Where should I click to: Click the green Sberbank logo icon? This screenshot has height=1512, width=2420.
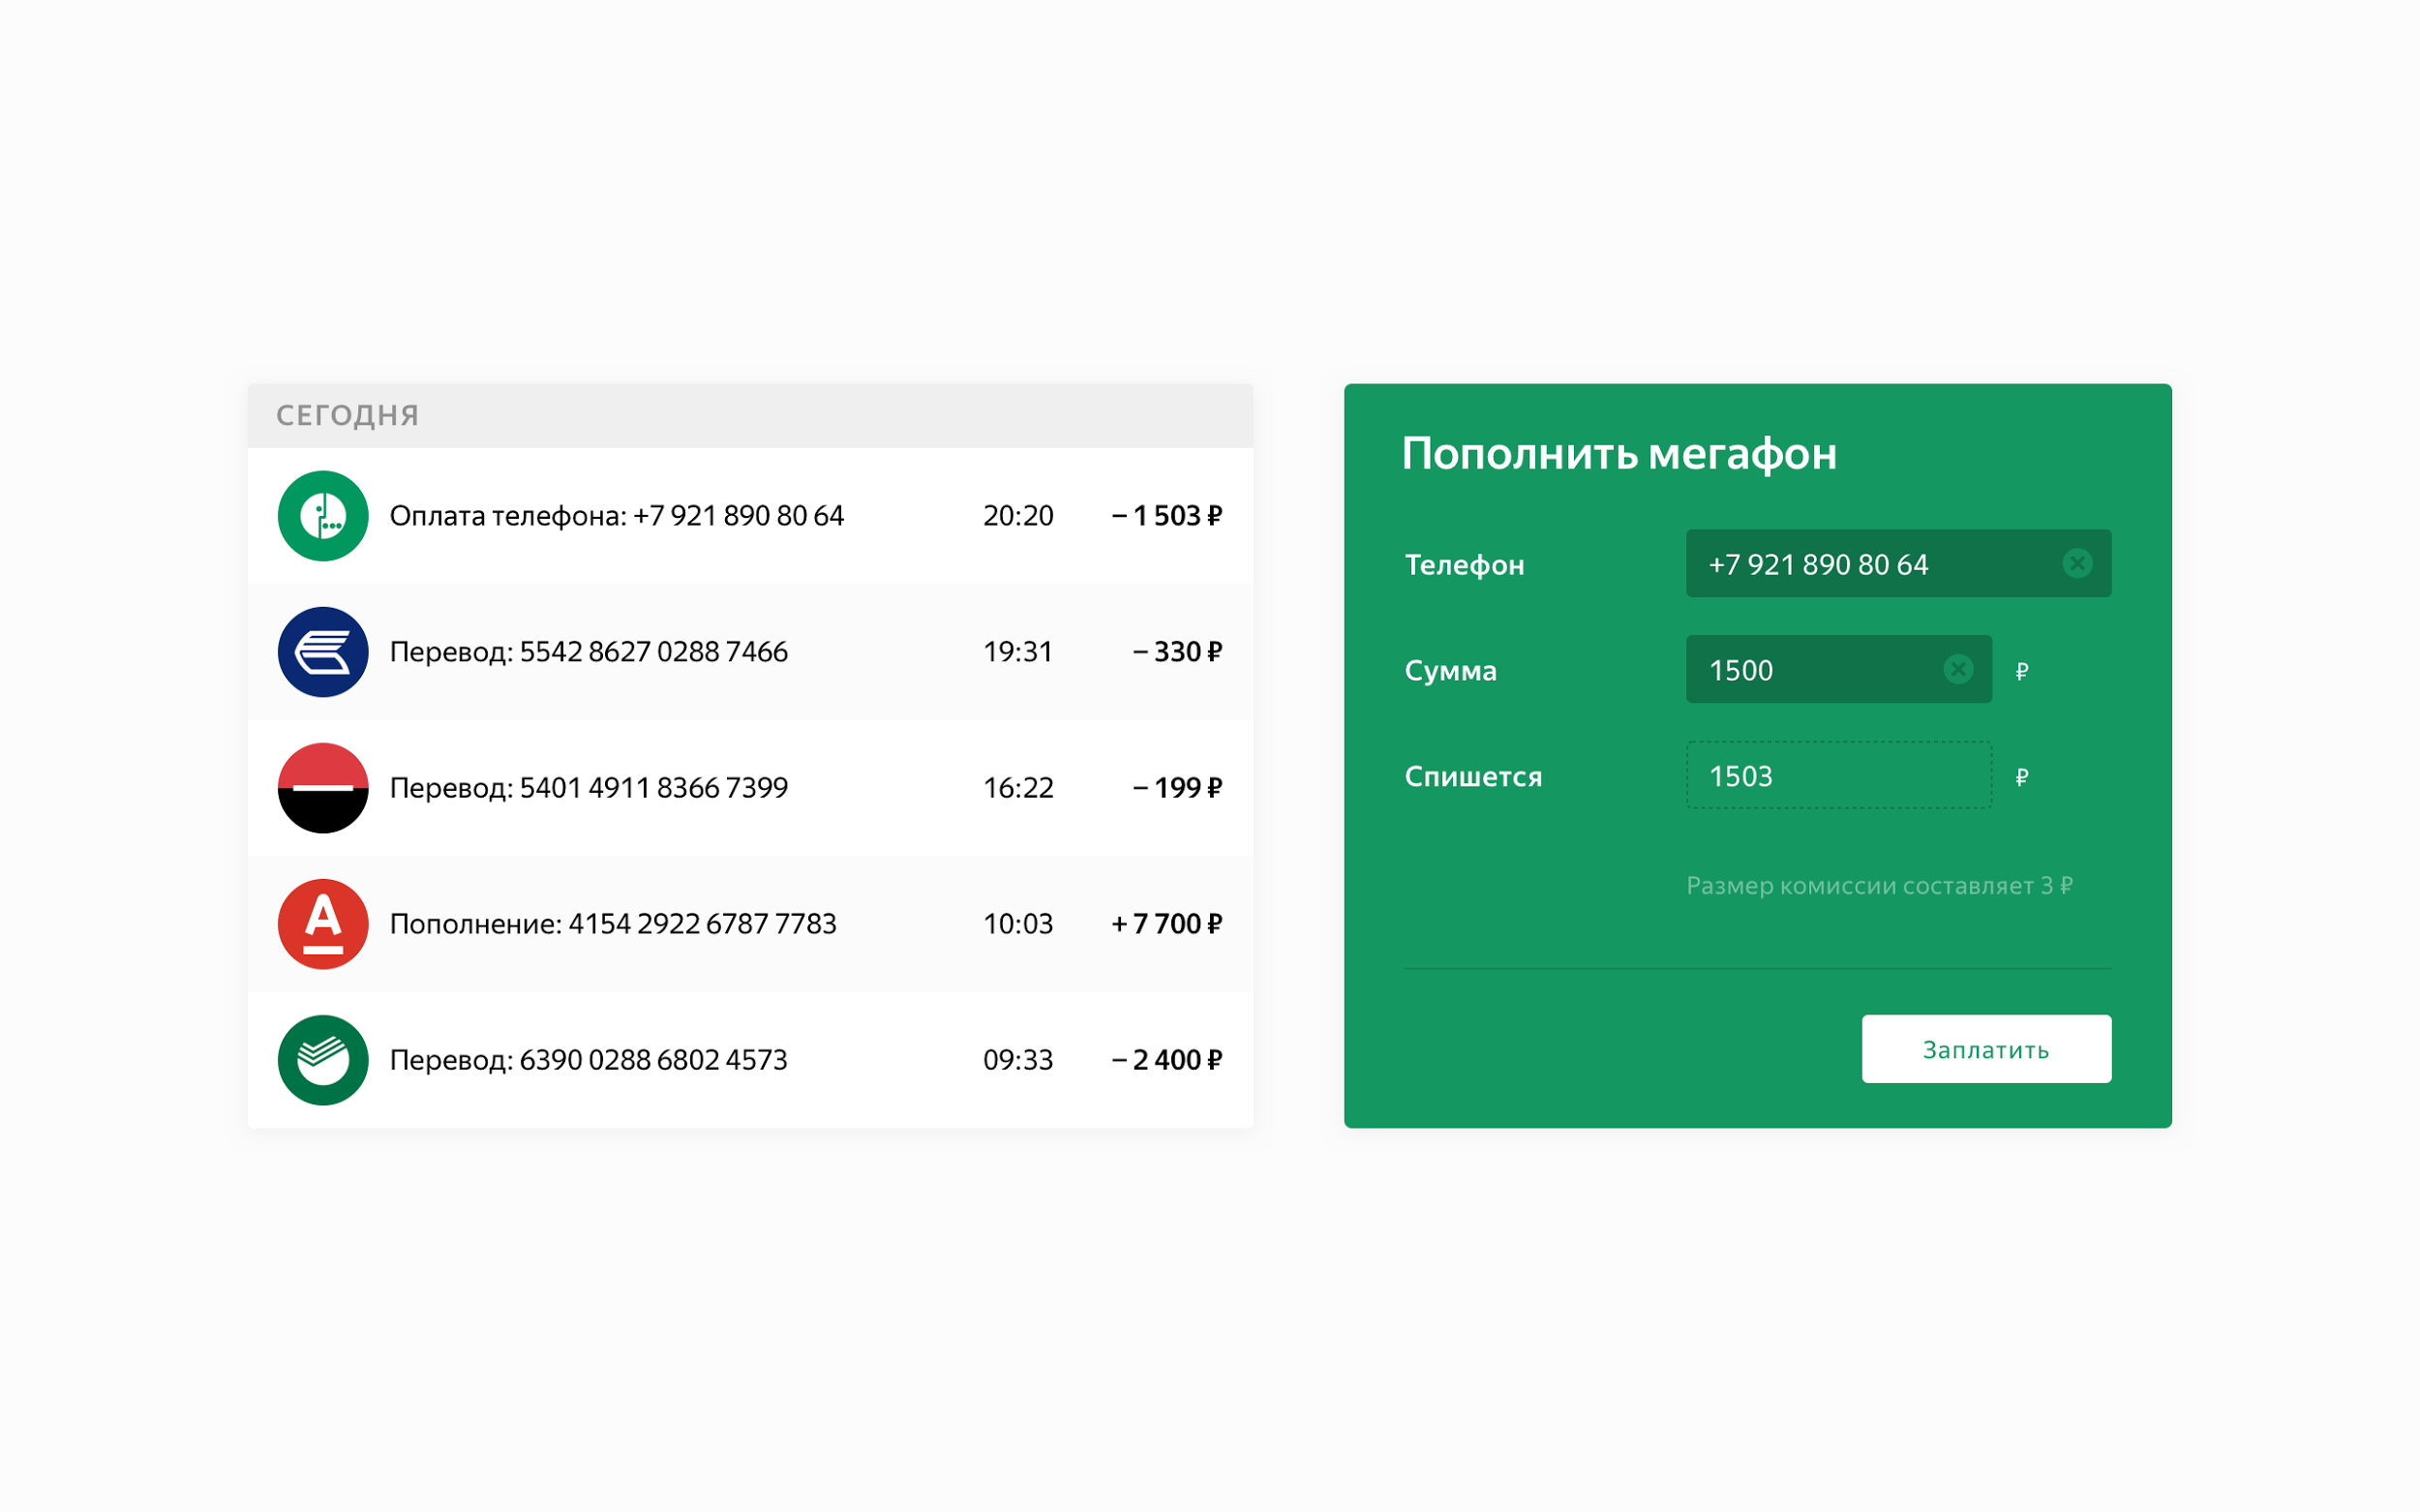pos(323,1060)
